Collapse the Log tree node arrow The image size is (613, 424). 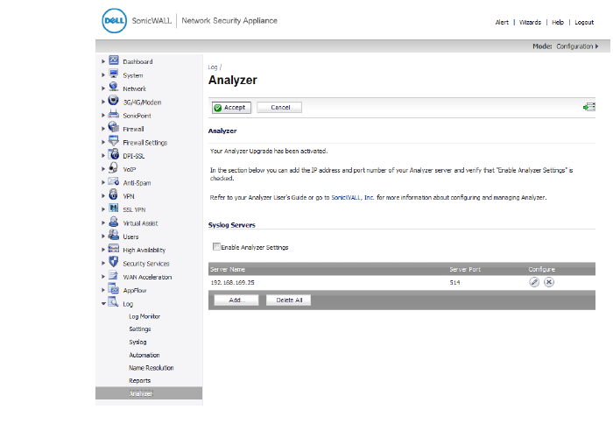point(103,303)
